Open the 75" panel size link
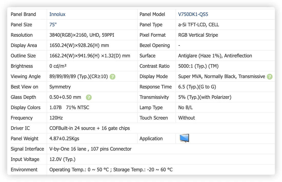282x182 pixels. coord(53,25)
